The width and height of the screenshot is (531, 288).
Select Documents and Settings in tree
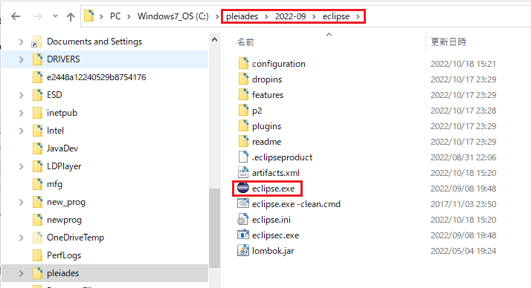click(x=94, y=42)
